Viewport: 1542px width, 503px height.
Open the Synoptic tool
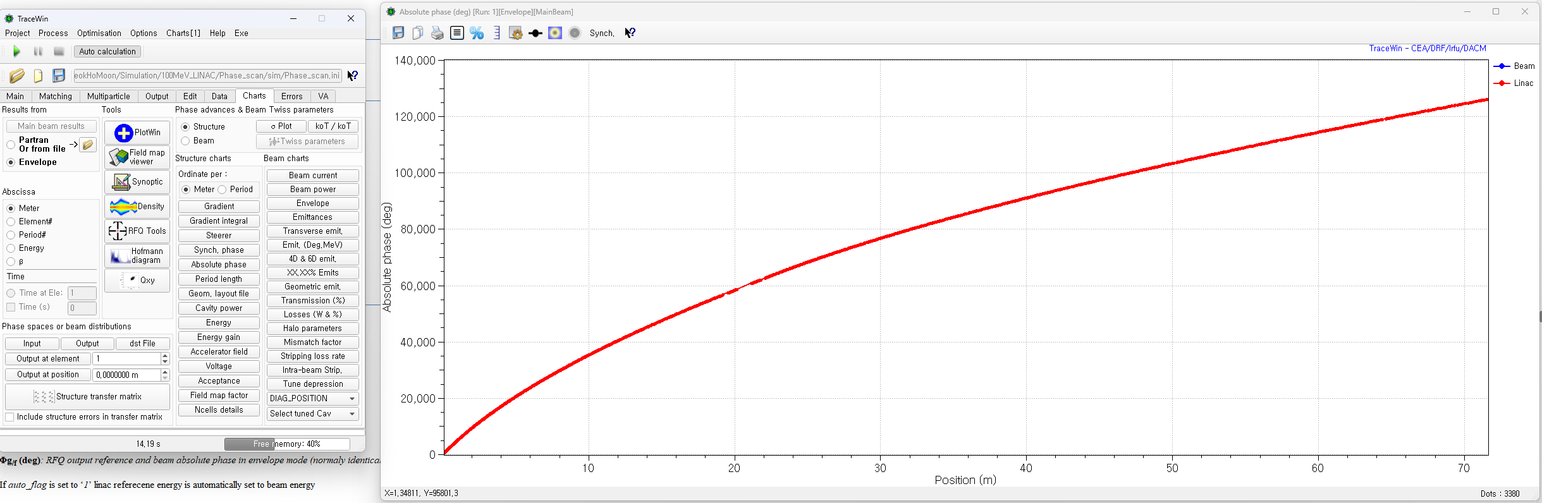137,182
